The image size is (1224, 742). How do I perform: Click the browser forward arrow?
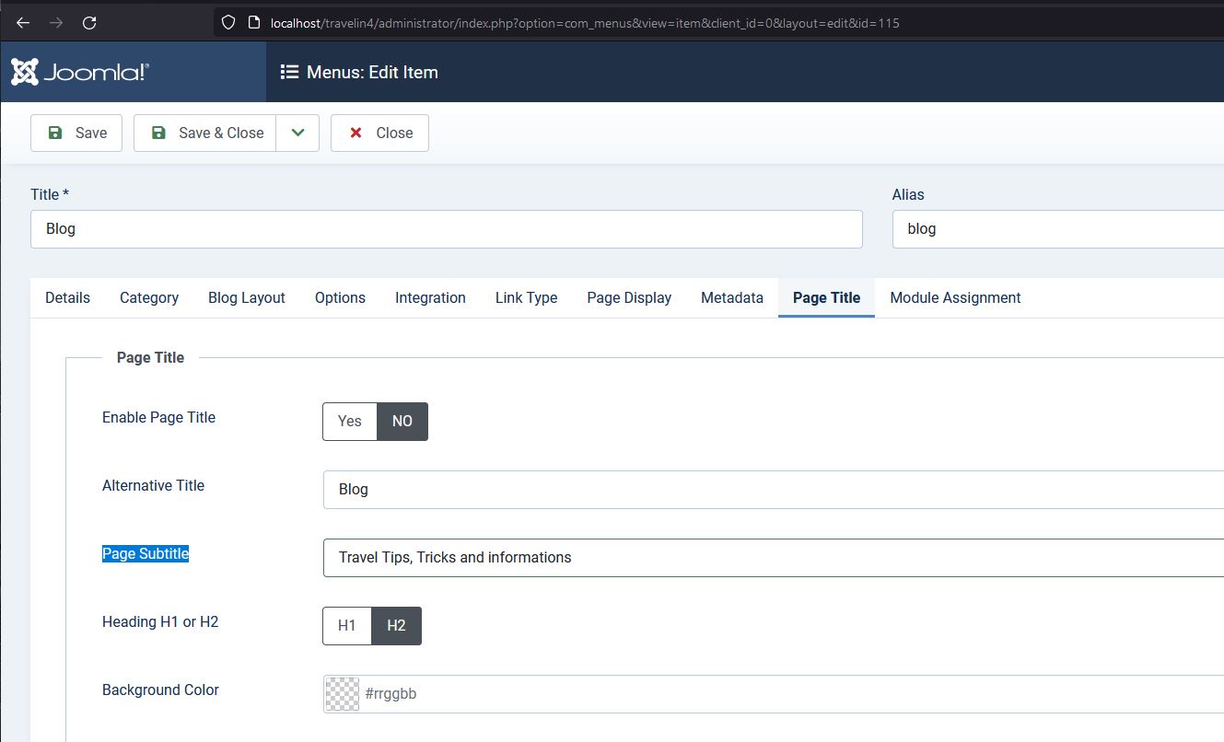(x=56, y=23)
